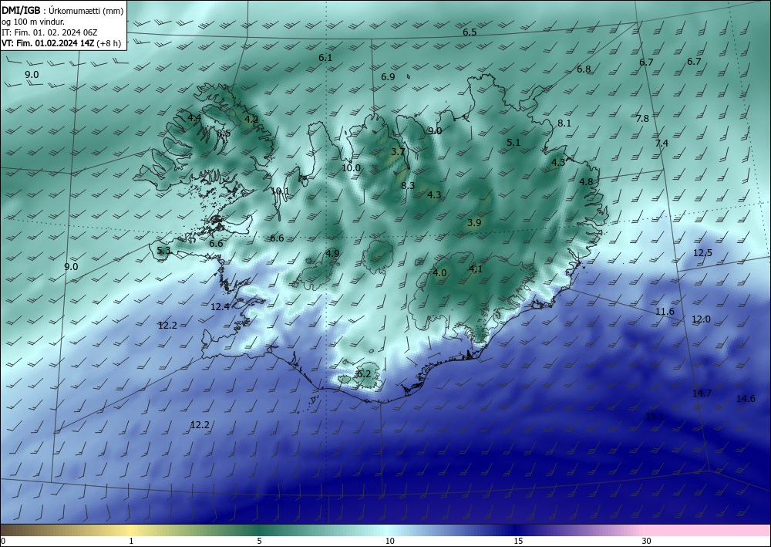Select the colorbar tick label 5
This screenshot has height=547, width=771.
point(259,541)
